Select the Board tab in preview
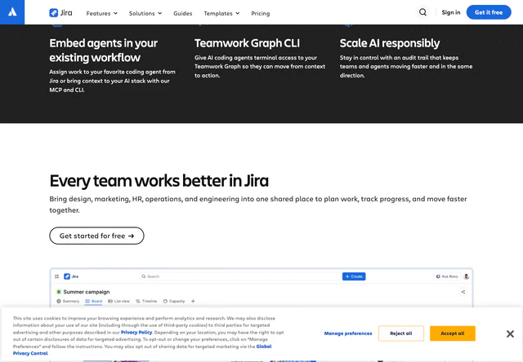523x362 pixels. [94, 301]
